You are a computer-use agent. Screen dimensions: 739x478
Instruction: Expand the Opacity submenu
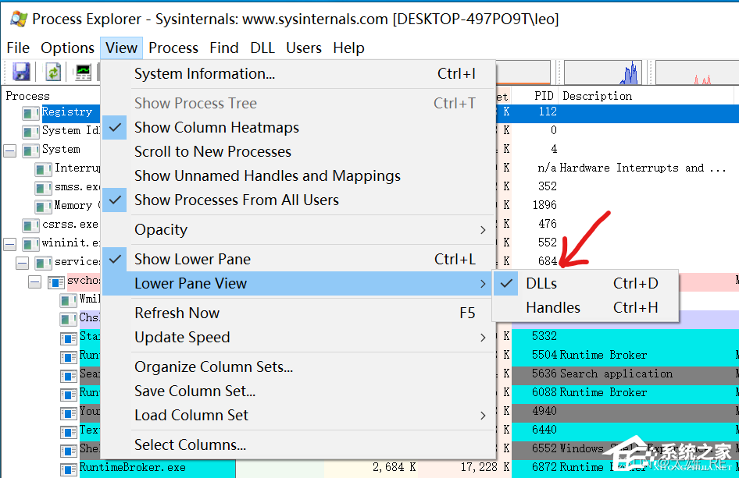coord(298,230)
